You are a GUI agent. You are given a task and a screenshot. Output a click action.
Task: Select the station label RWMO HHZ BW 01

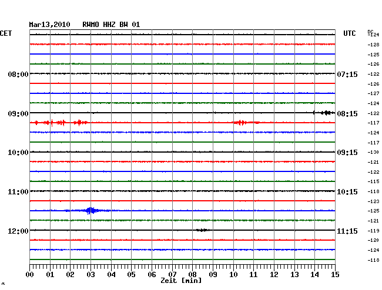(x=111, y=25)
